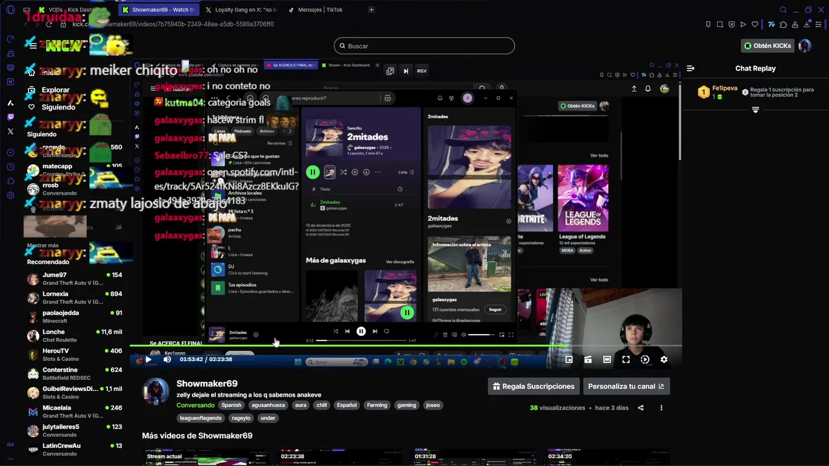The width and height of the screenshot is (829, 466).
Task: Take a snapshot with the browser capture icon
Action: [720, 25]
